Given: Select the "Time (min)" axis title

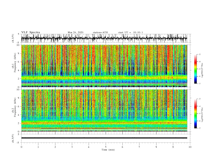Looking at the screenshot, I should (108, 150).
